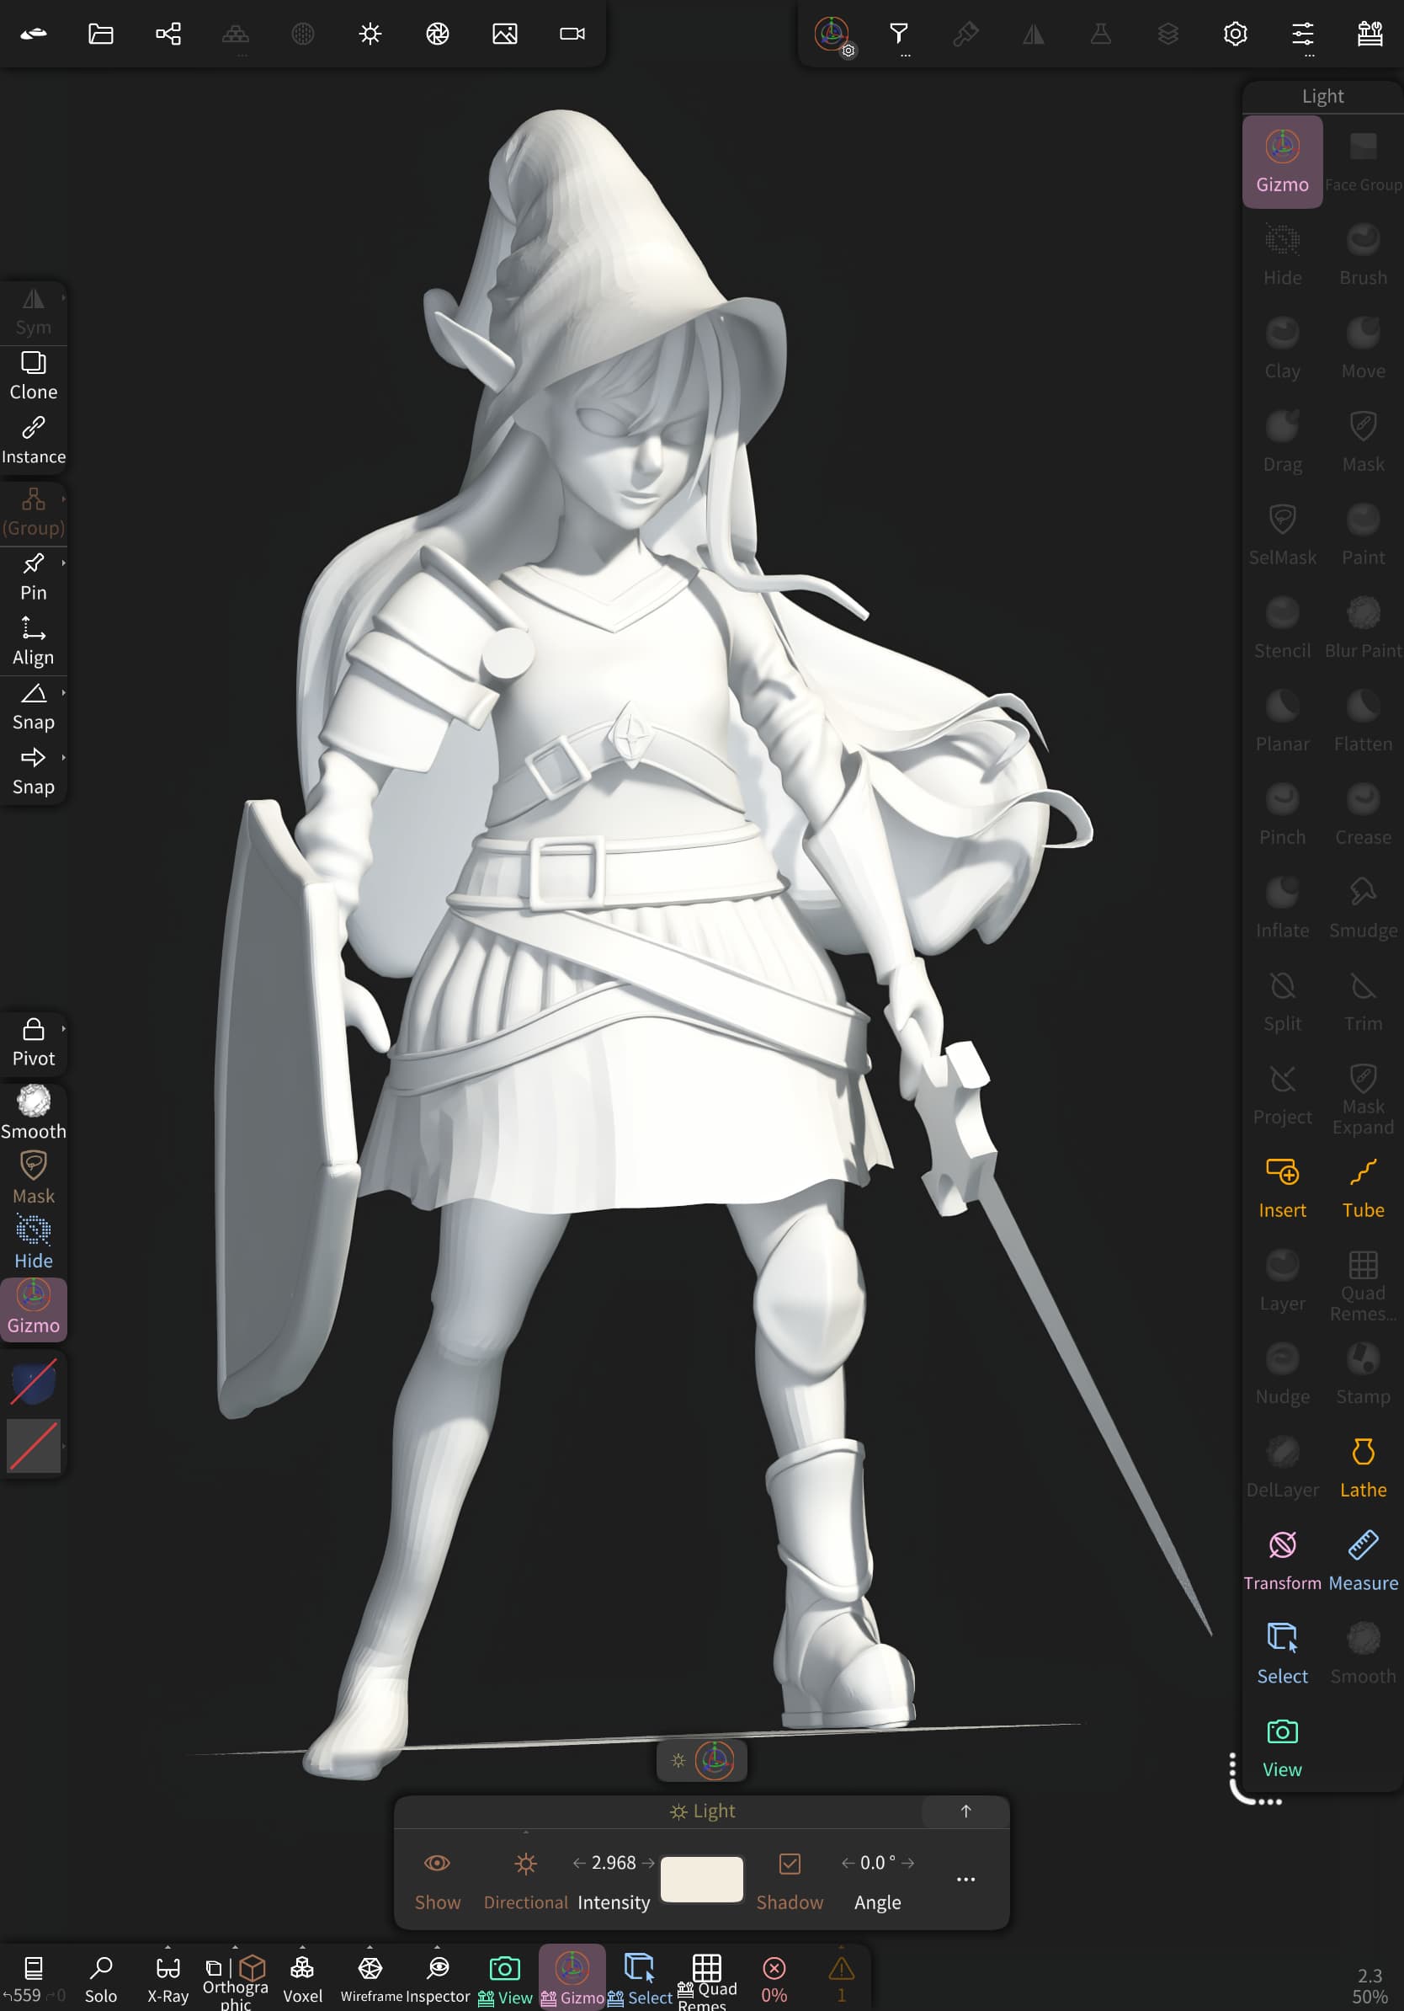Click the Smooth brush on left sidebar
Viewport: 1404px width, 2011px height.
34,1112
